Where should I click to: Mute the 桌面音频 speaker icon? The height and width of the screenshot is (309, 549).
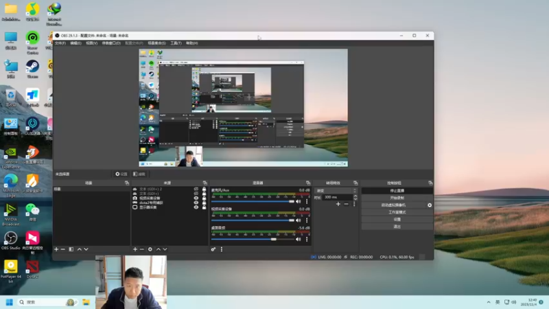(x=299, y=239)
